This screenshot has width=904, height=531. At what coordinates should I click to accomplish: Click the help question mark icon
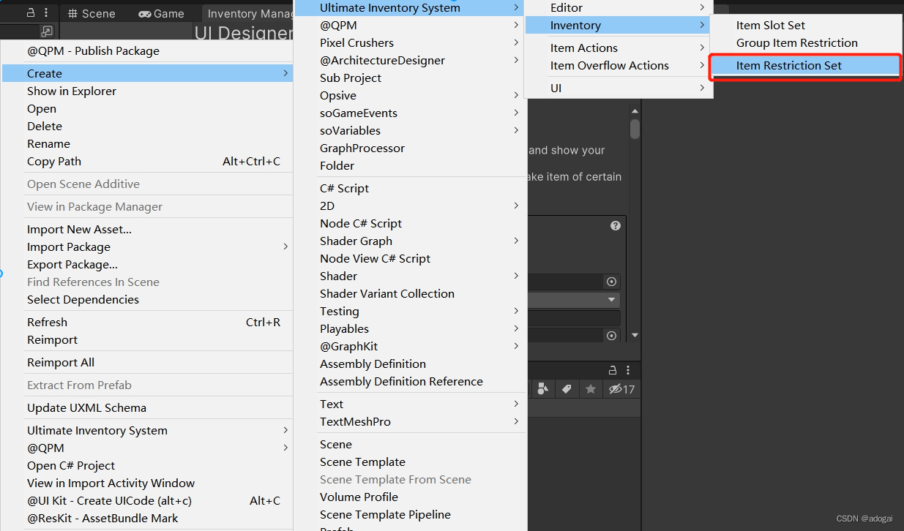click(616, 225)
